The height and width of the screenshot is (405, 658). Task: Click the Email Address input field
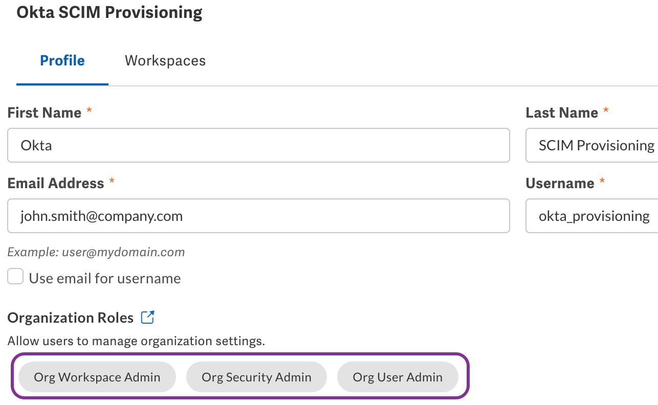(x=258, y=216)
